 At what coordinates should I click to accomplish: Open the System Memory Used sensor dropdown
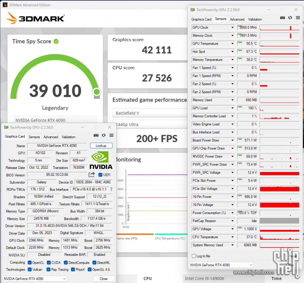(232, 245)
